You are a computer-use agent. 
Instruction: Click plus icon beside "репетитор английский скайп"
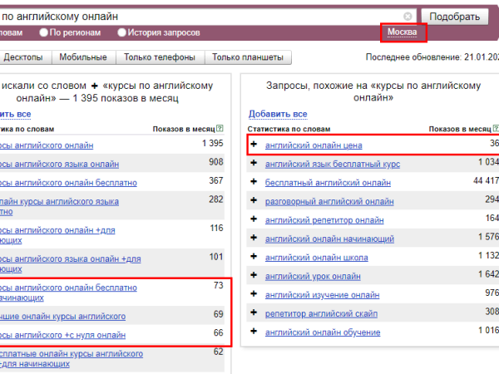click(254, 313)
